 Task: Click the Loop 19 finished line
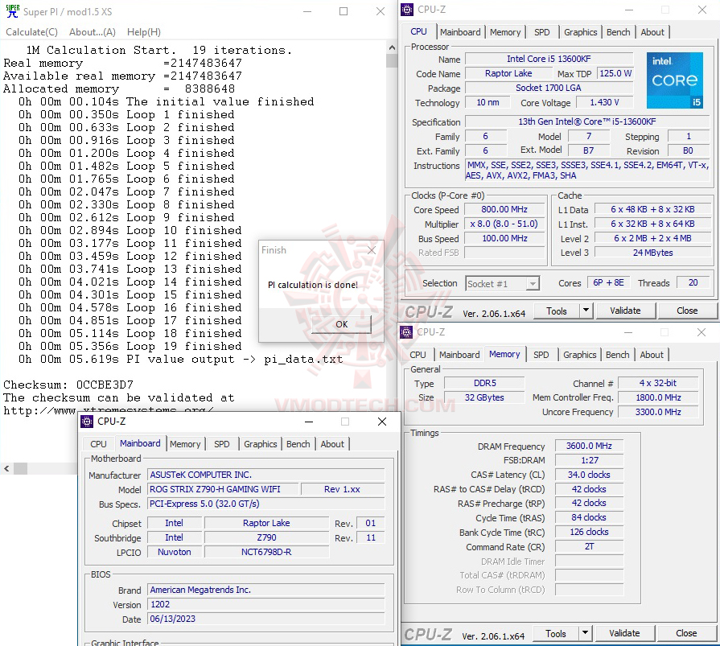[130, 346]
